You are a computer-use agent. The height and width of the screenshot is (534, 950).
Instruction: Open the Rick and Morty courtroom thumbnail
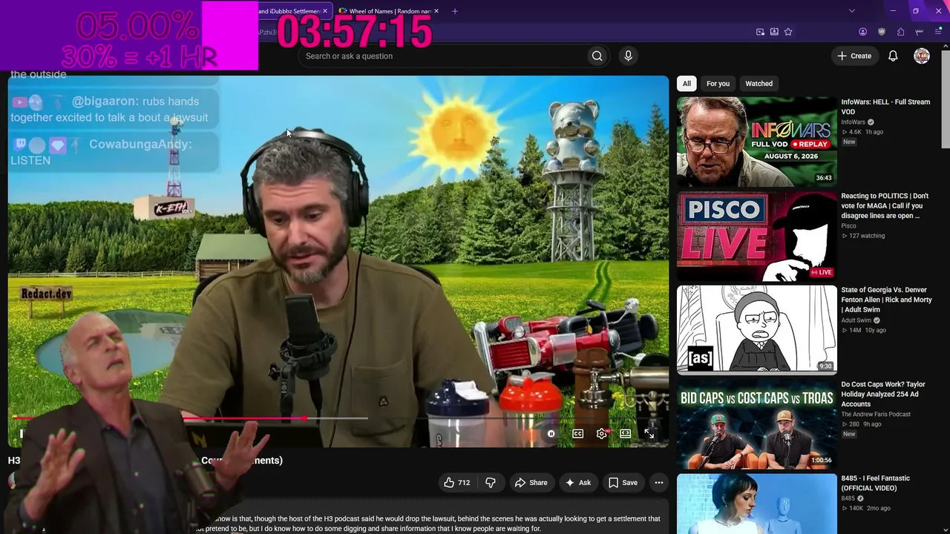coord(756,329)
